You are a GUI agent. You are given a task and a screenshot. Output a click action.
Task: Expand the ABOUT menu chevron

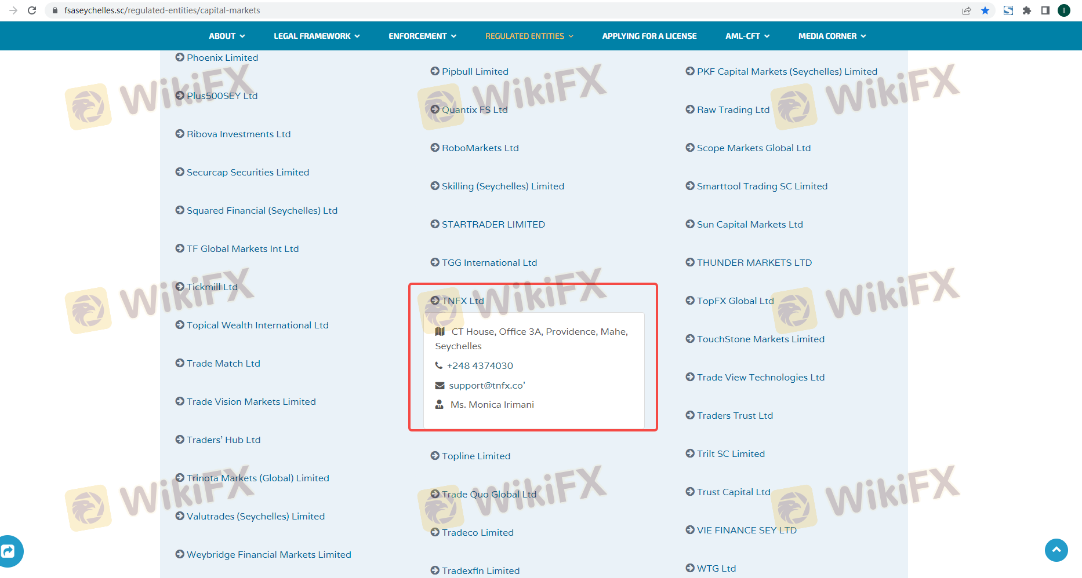coord(242,36)
